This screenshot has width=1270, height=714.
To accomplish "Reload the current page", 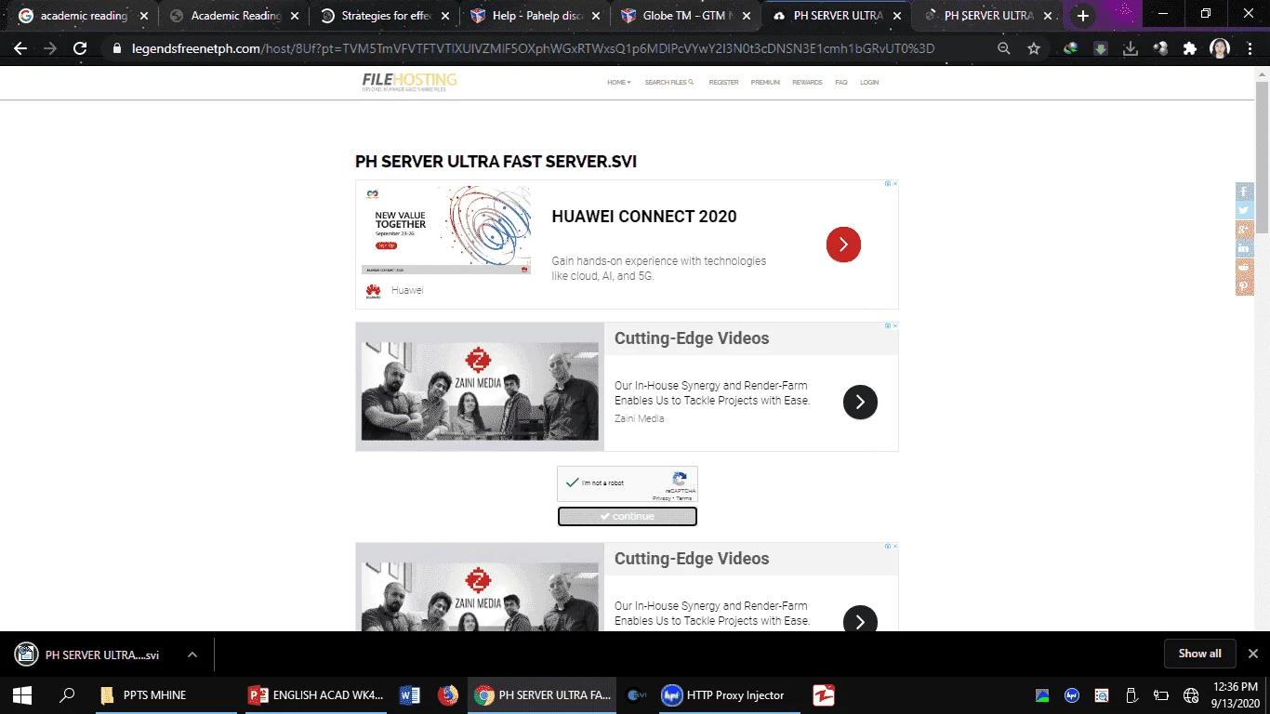I will coord(80,48).
